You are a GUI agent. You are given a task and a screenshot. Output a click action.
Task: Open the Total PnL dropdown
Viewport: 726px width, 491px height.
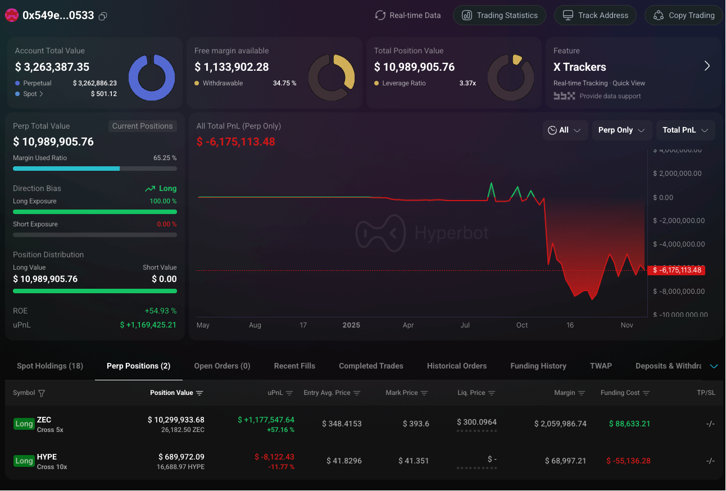point(686,130)
